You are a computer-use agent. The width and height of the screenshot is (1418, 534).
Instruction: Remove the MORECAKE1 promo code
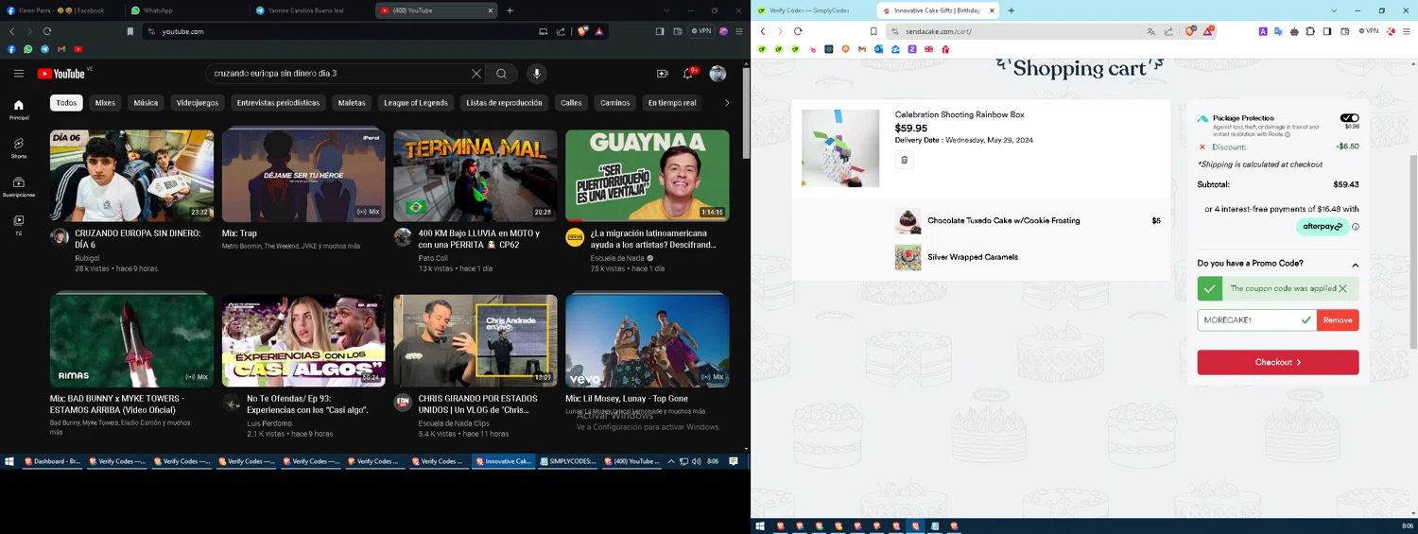tap(1337, 320)
